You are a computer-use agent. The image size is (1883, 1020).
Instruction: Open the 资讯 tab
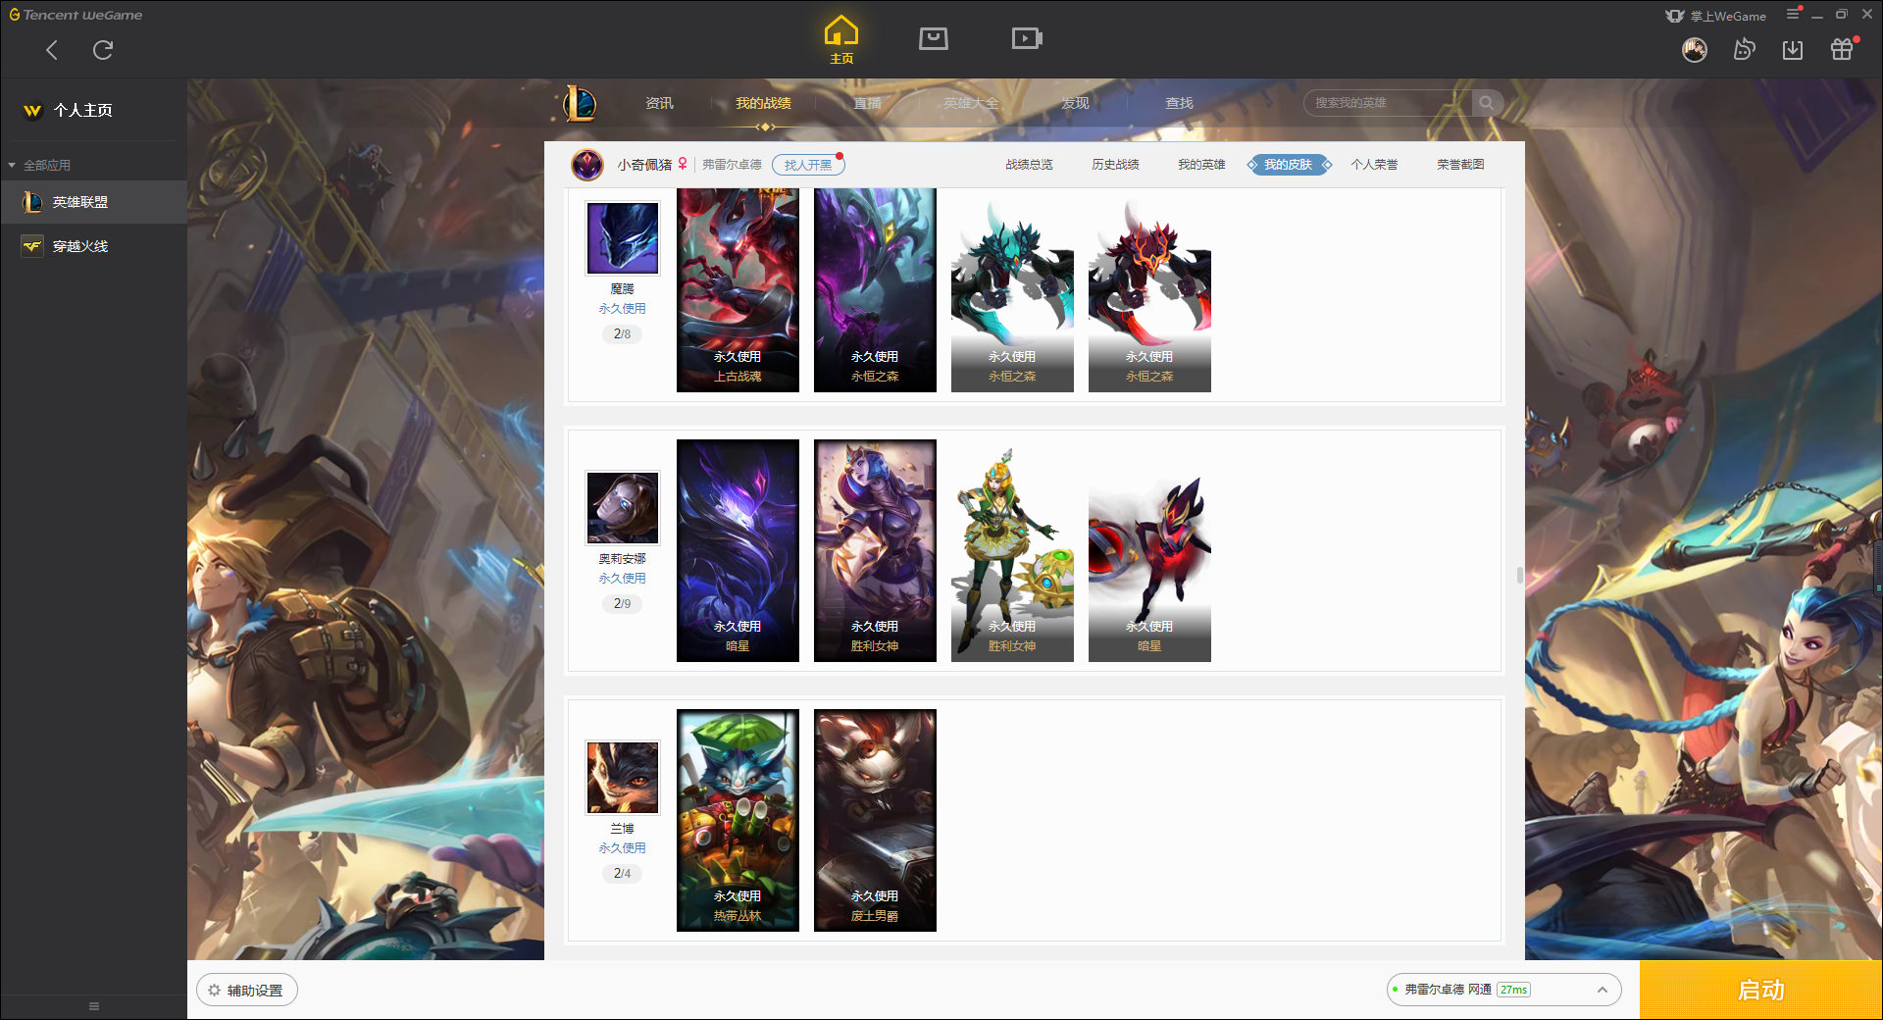pos(659,103)
